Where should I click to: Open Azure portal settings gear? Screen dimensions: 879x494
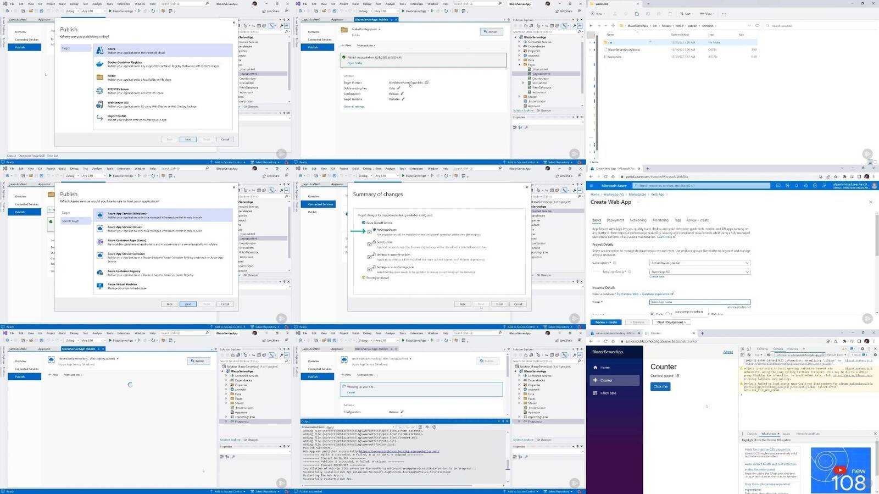click(x=805, y=186)
